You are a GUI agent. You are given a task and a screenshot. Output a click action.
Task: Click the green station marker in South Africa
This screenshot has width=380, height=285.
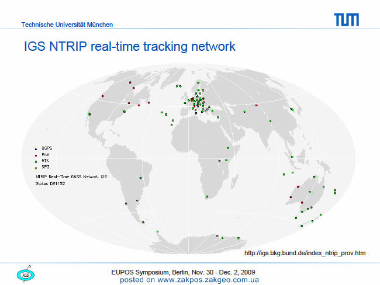coord(207,197)
